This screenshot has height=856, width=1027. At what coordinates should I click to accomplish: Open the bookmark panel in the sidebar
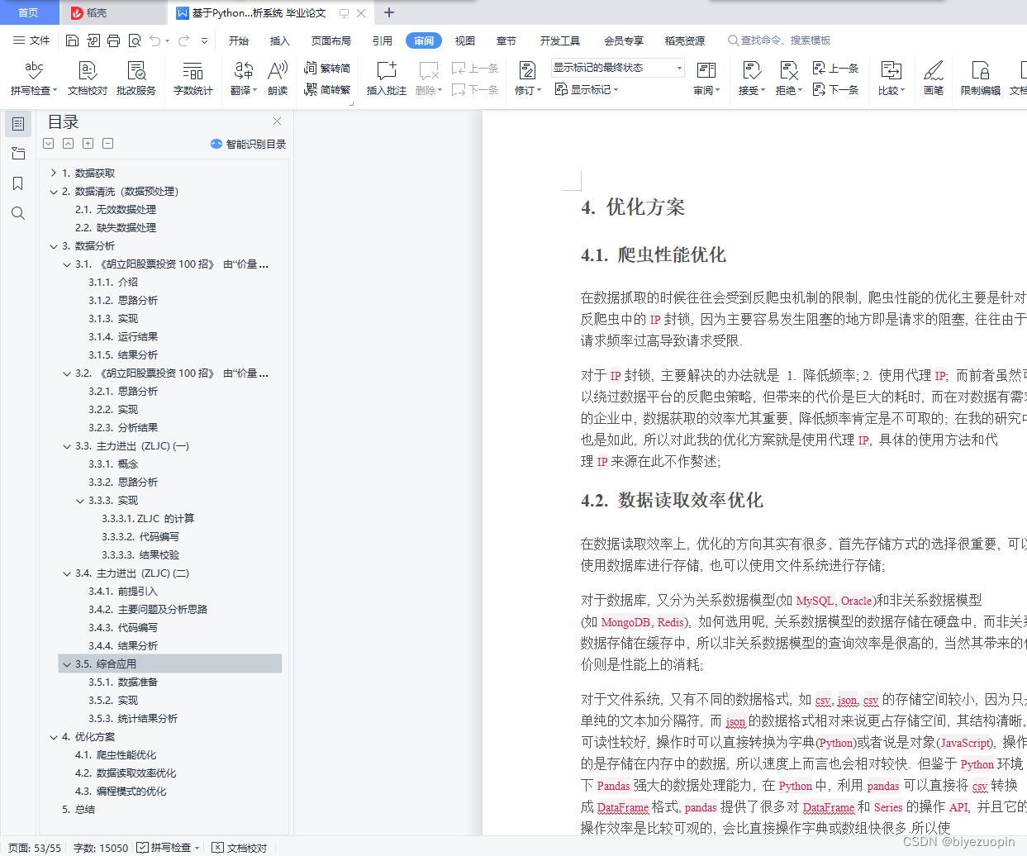coord(18,183)
